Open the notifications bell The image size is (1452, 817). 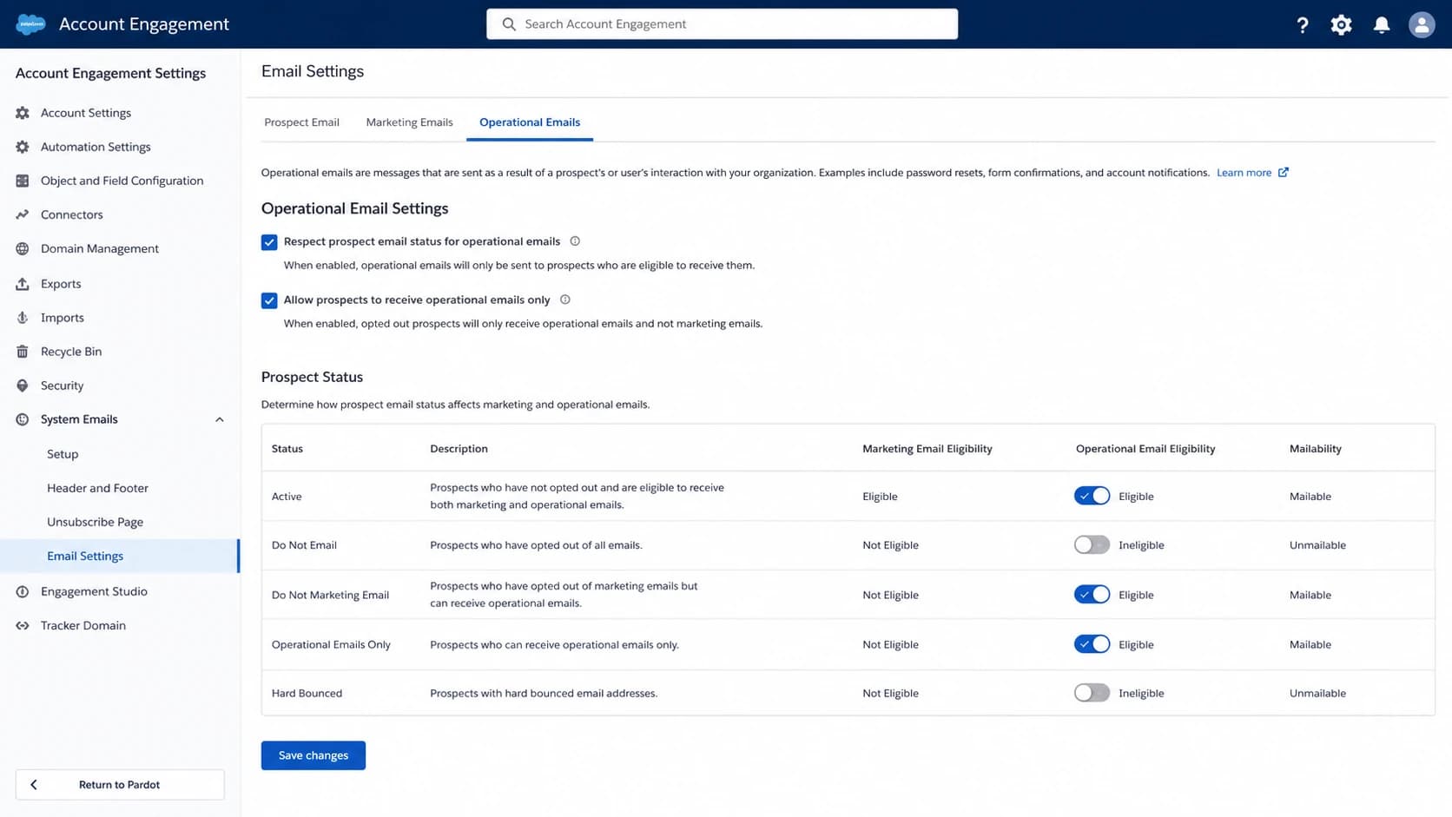click(1382, 25)
